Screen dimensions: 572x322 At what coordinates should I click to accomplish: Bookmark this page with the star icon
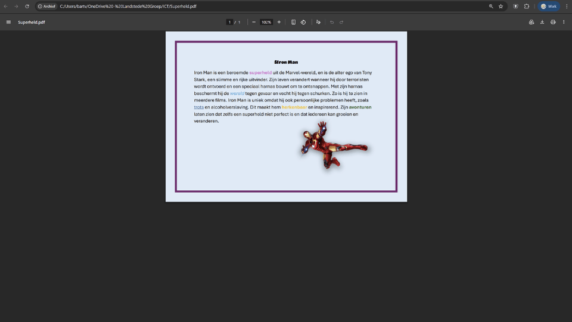[501, 6]
